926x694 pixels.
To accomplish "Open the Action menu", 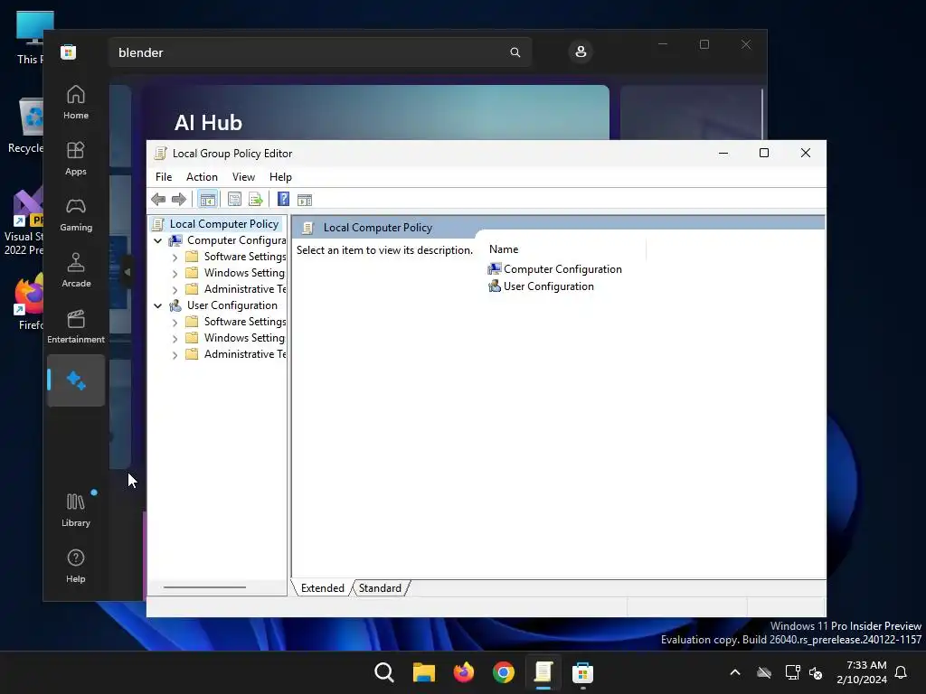I will tap(202, 177).
